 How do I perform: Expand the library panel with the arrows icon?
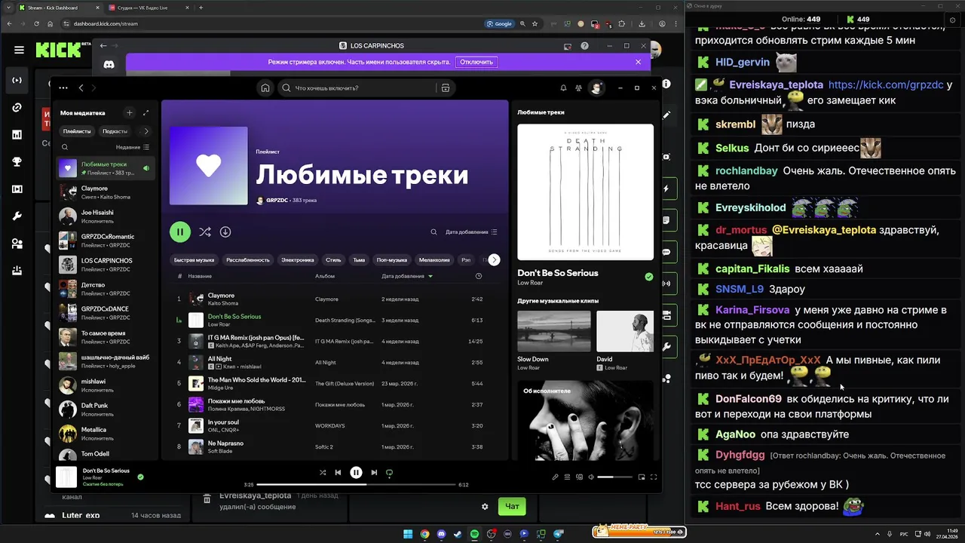[x=146, y=113]
